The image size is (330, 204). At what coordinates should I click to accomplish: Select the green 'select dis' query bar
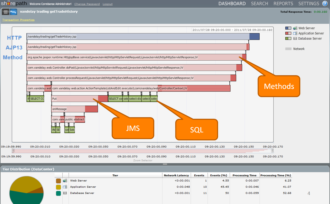click(x=135, y=99)
